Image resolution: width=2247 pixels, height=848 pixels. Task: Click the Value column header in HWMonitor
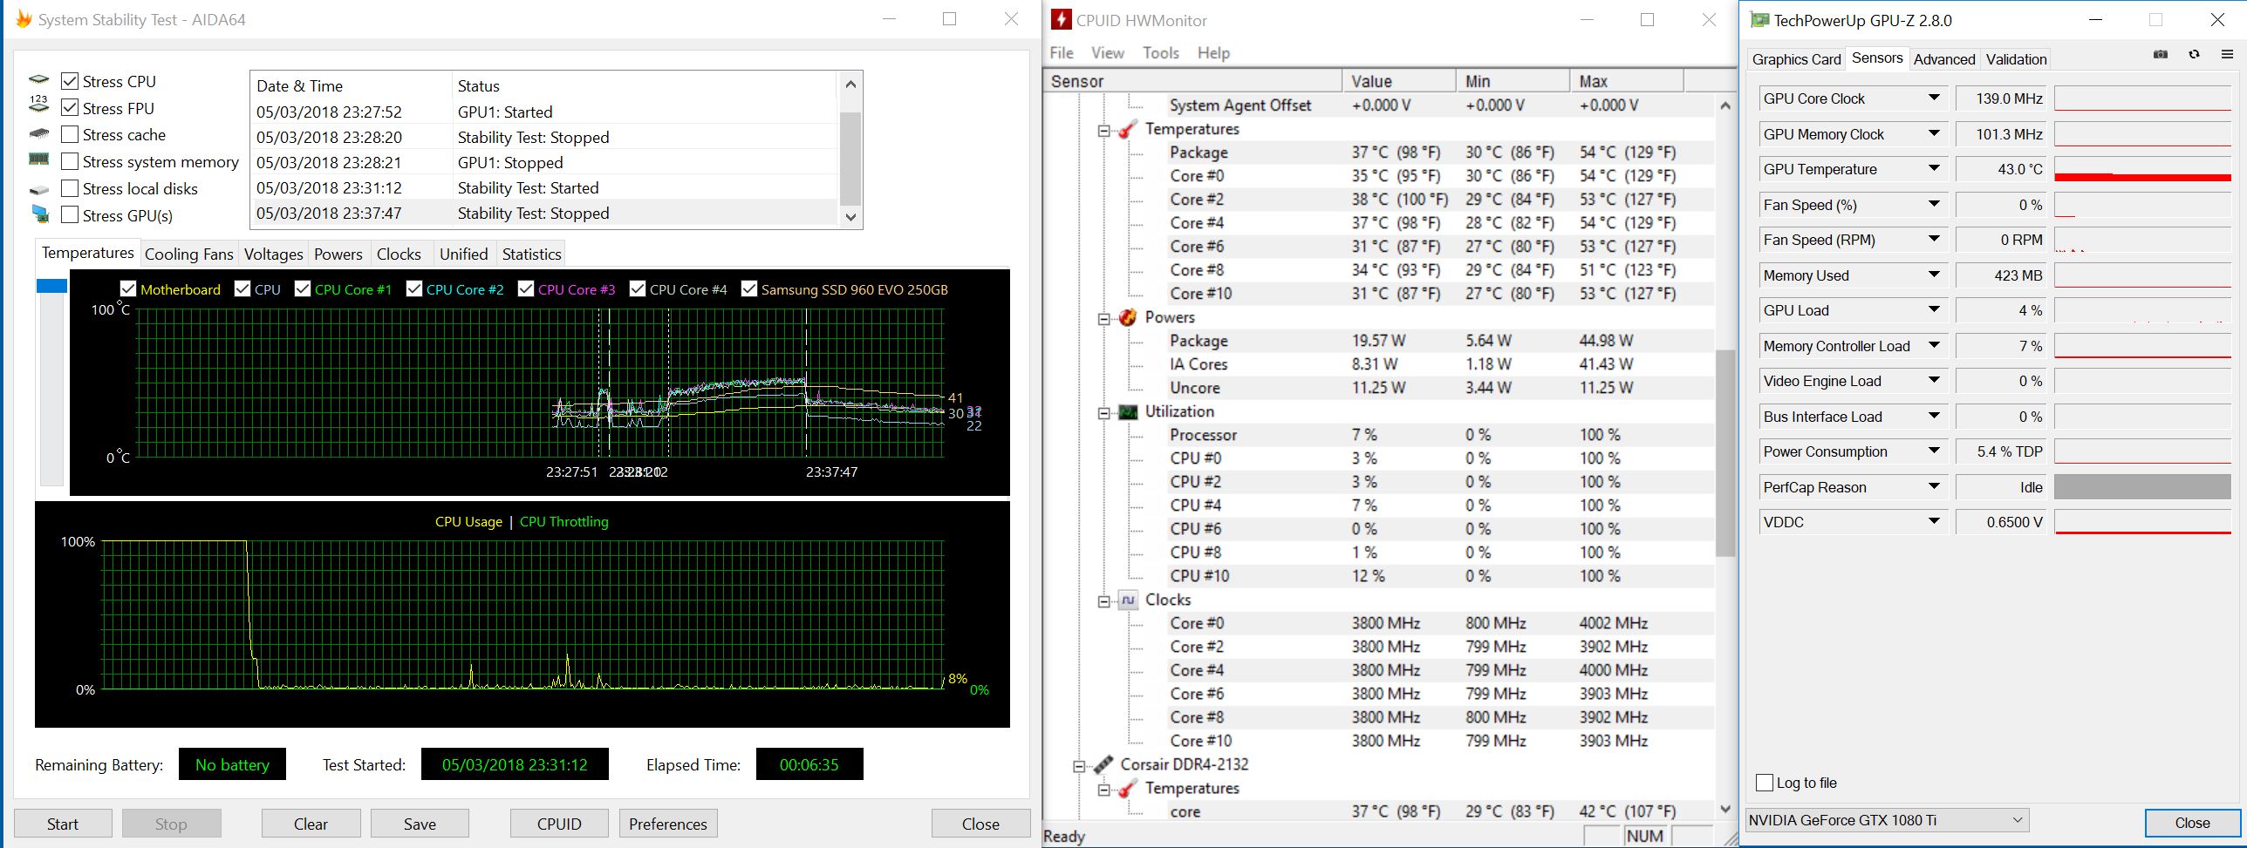coord(1399,81)
